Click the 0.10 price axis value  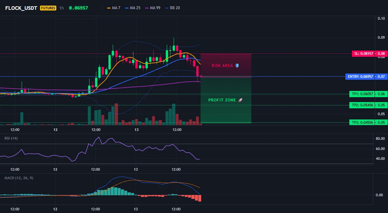point(381,18)
